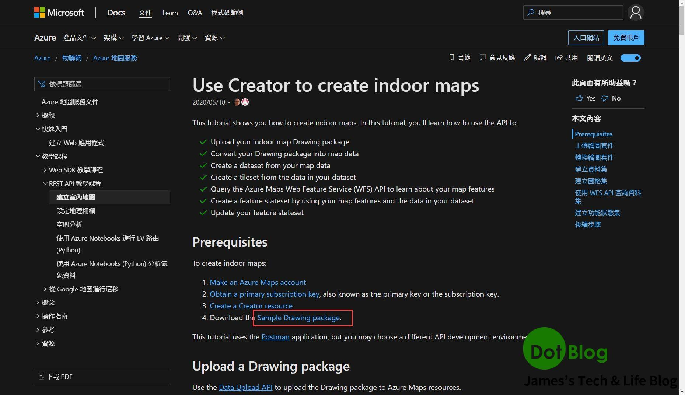The height and width of the screenshot is (395, 685).
Task: Open the user account avatar icon
Action: pyautogui.click(x=635, y=12)
